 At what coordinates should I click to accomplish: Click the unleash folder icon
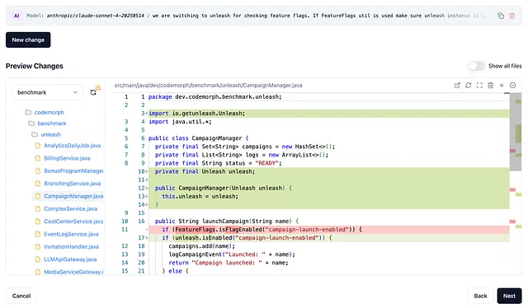click(35, 134)
